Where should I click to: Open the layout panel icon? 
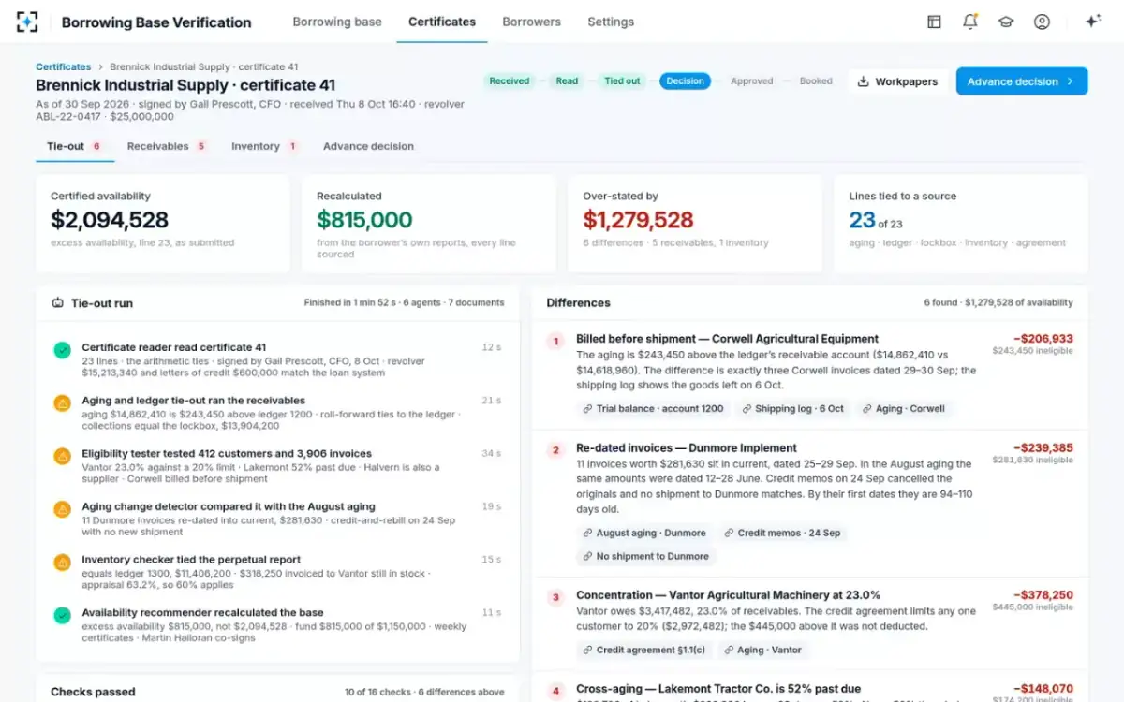click(934, 22)
